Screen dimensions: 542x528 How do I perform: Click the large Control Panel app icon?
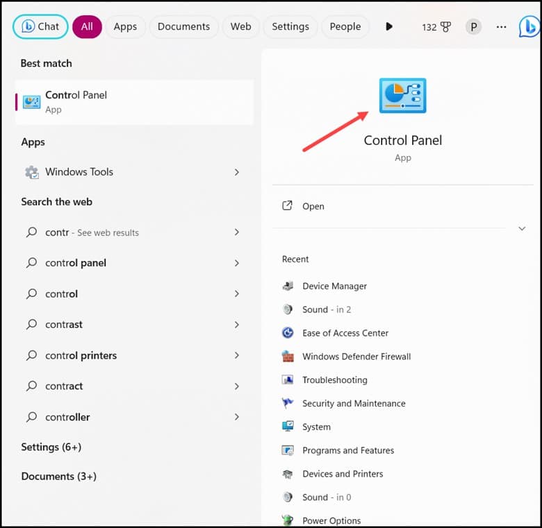[403, 96]
